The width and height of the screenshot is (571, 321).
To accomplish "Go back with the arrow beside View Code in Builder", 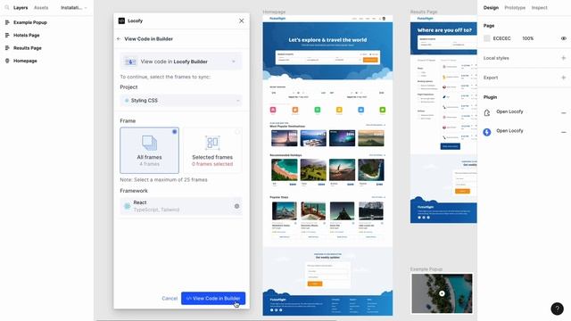I will coord(119,38).
